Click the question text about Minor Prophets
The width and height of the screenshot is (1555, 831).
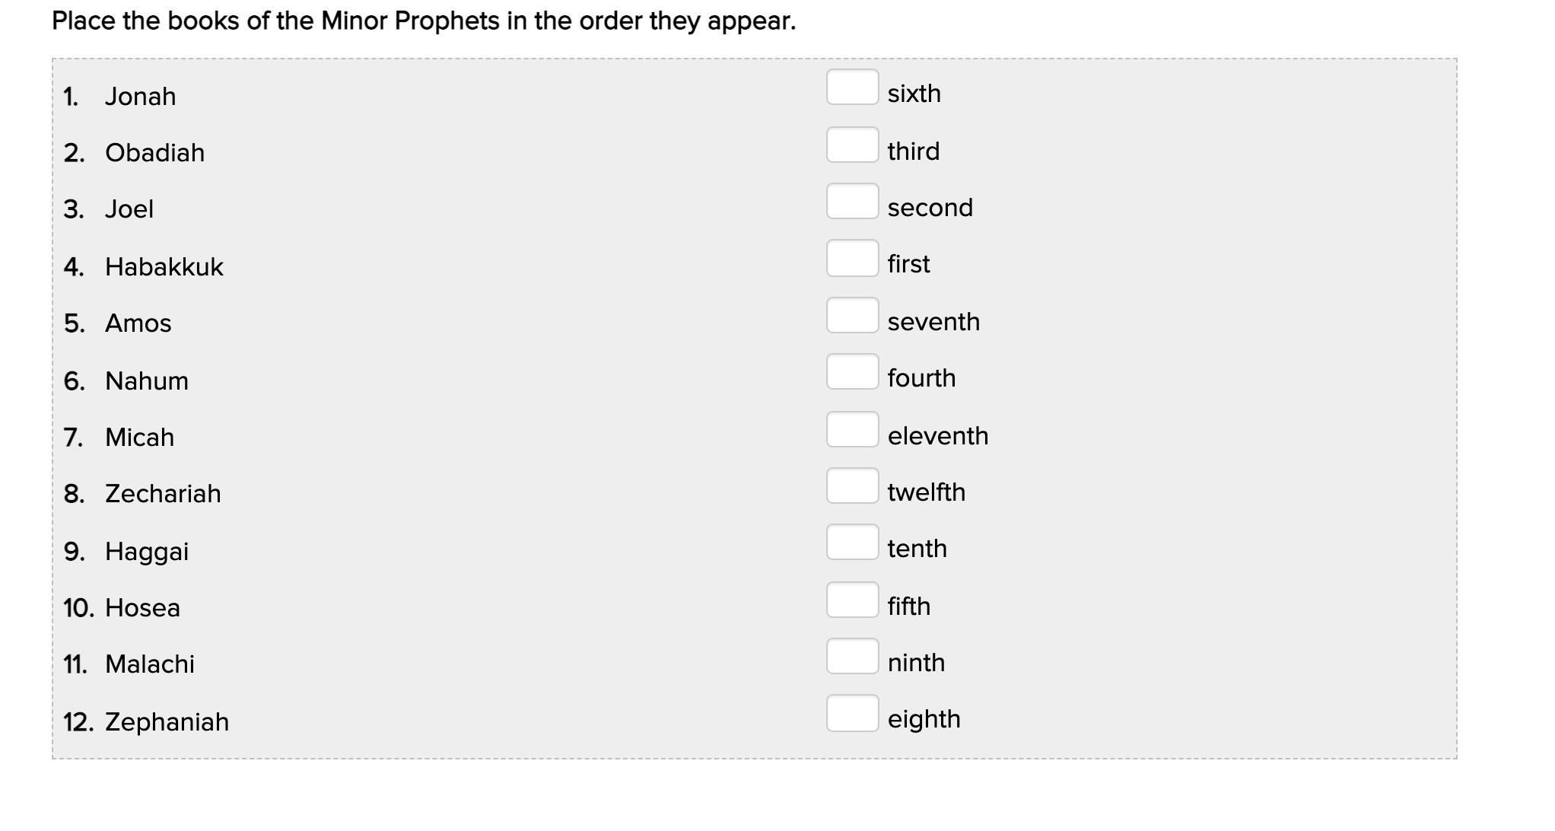click(424, 21)
